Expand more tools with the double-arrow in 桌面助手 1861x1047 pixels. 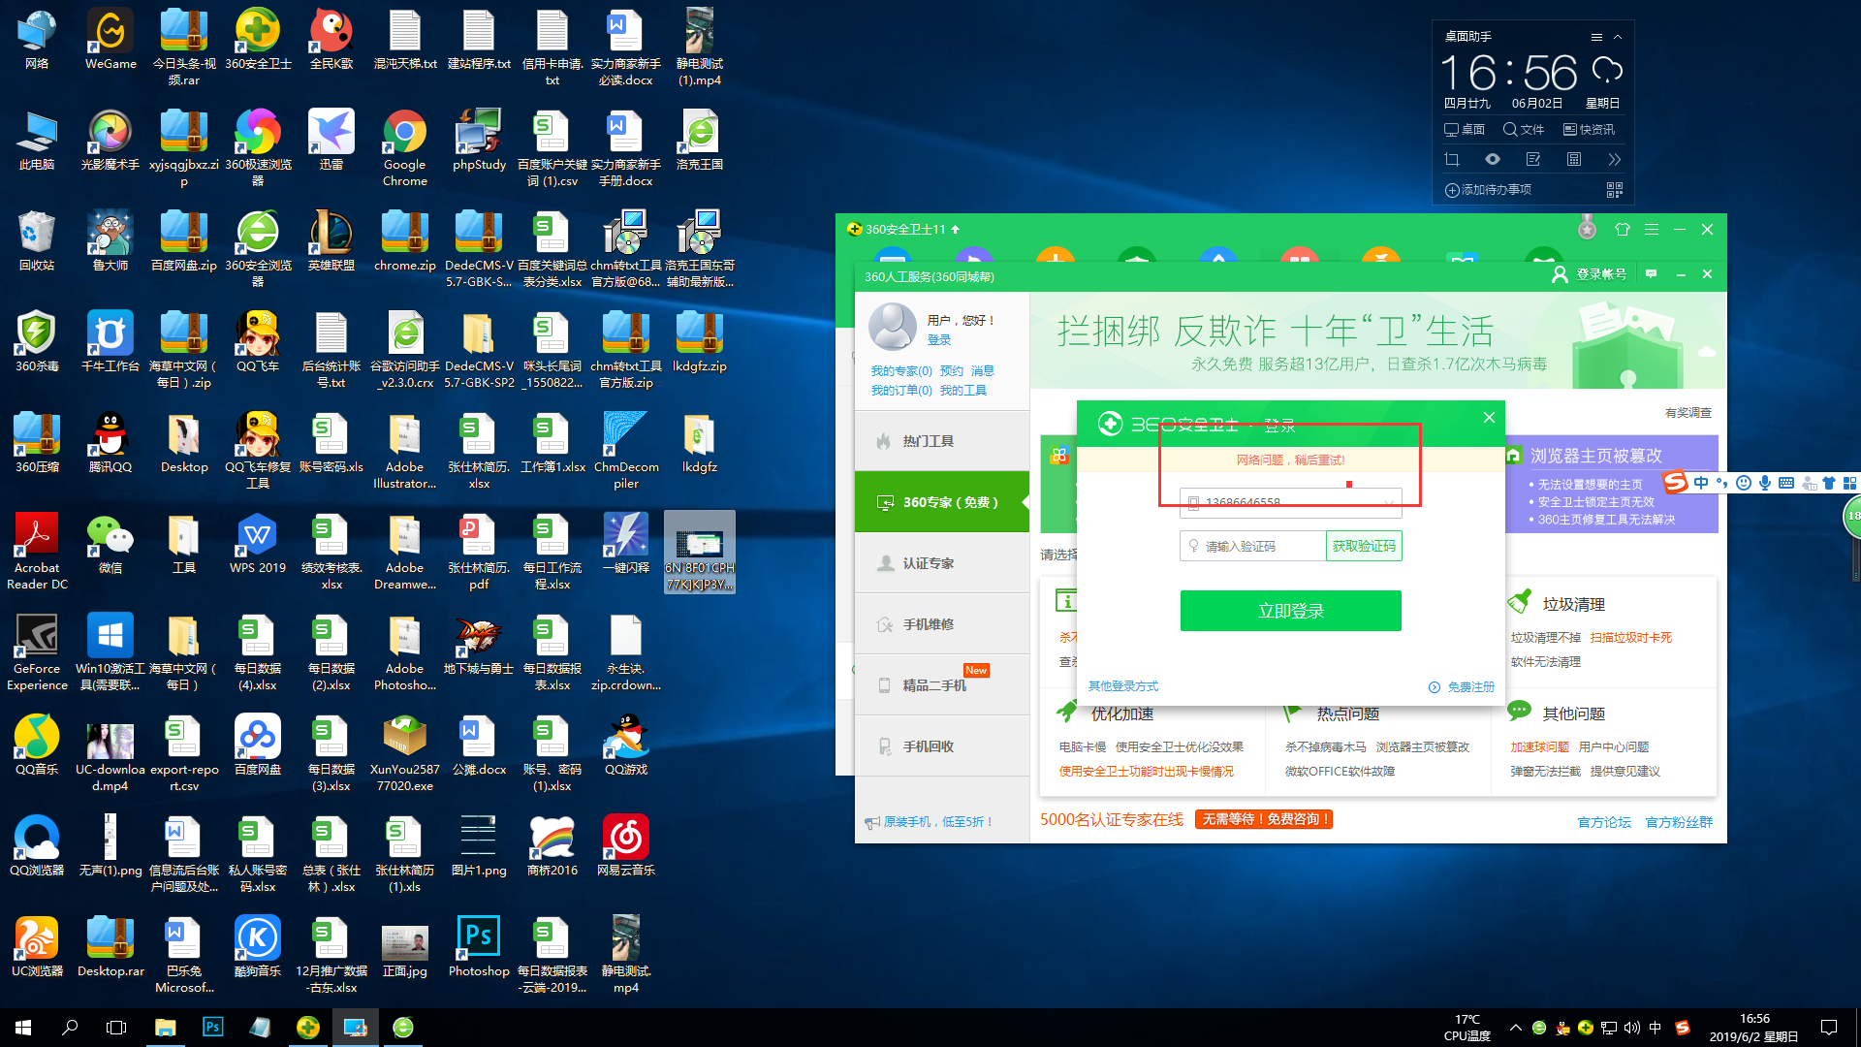tap(1616, 160)
